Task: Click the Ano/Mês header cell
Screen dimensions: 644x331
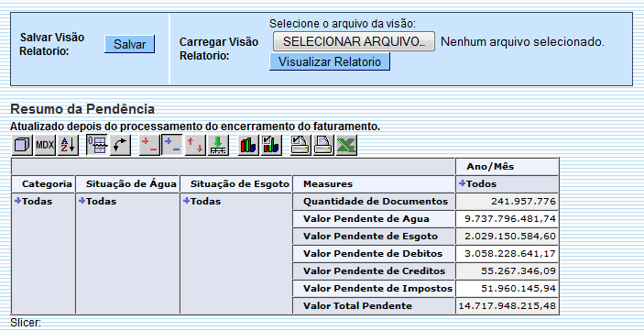Action: coord(508,167)
